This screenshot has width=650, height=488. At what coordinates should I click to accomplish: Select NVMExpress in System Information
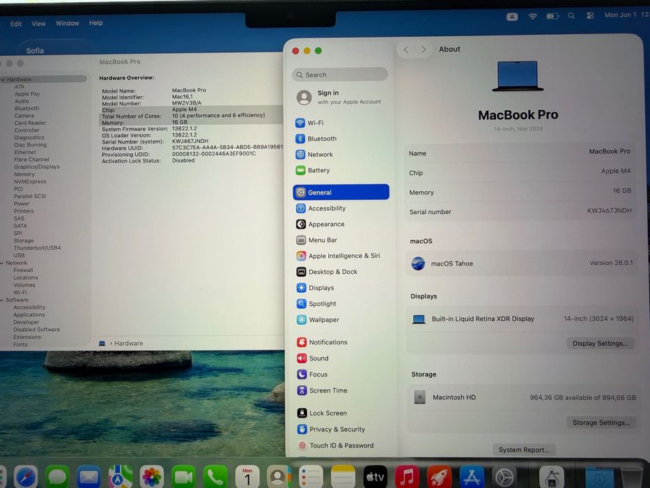point(30,182)
